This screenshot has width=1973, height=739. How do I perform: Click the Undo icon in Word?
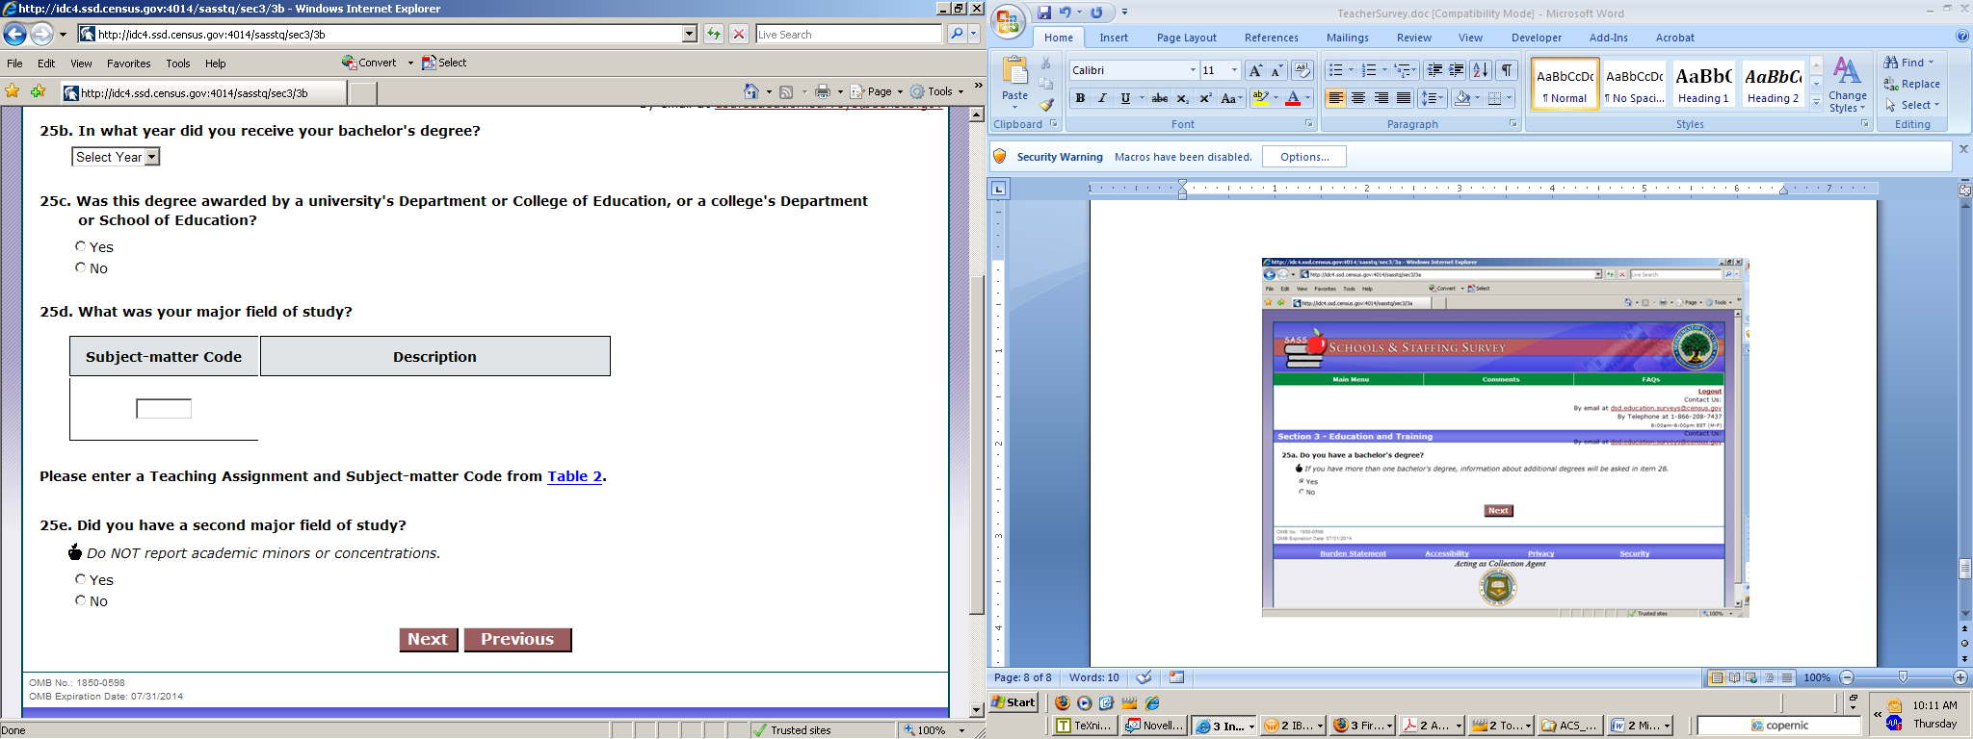pyautogui.click(x=1065, y=13)
